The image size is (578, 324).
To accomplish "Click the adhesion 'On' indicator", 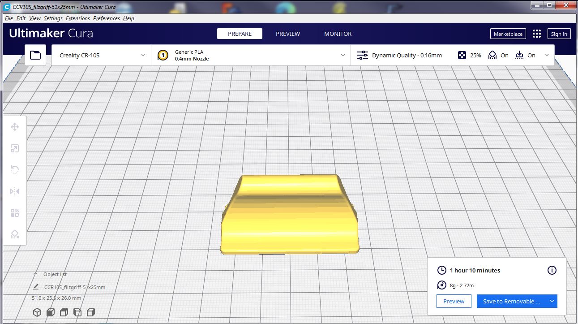I will 525,55.
